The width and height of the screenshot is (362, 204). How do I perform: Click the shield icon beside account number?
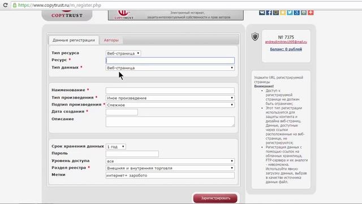255,36
